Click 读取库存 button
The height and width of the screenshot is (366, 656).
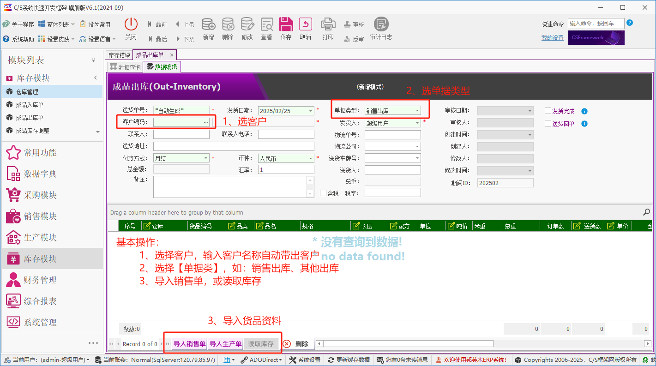tap(261, 344)
